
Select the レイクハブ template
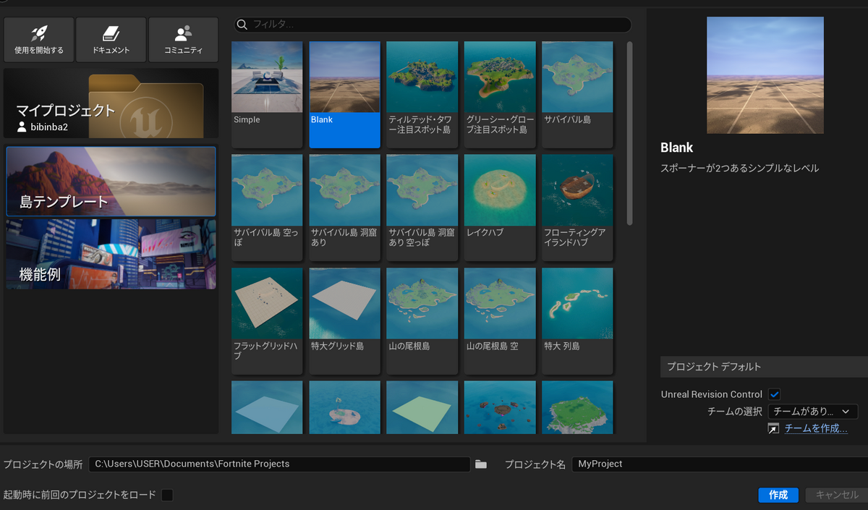coord(500,208)
